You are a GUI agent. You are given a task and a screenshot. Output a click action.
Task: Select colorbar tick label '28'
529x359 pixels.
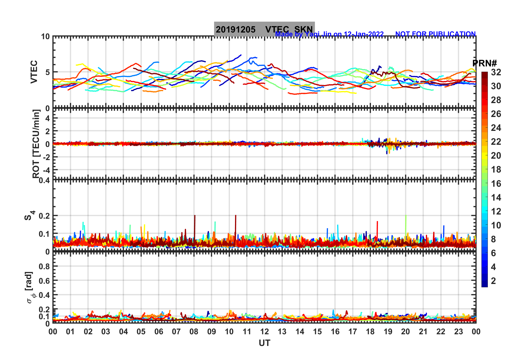point(496,100)
